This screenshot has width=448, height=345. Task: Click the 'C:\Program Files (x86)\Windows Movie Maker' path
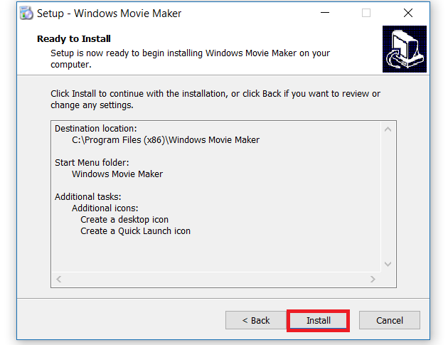click(166, 139)
